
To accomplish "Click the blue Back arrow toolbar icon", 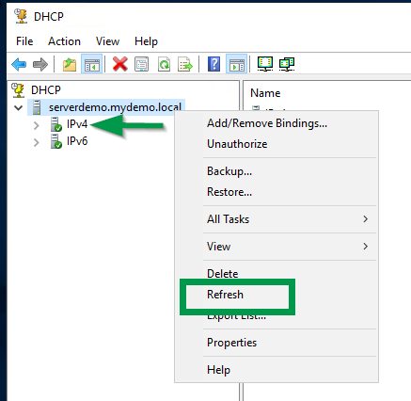I will tap(19, 64).
